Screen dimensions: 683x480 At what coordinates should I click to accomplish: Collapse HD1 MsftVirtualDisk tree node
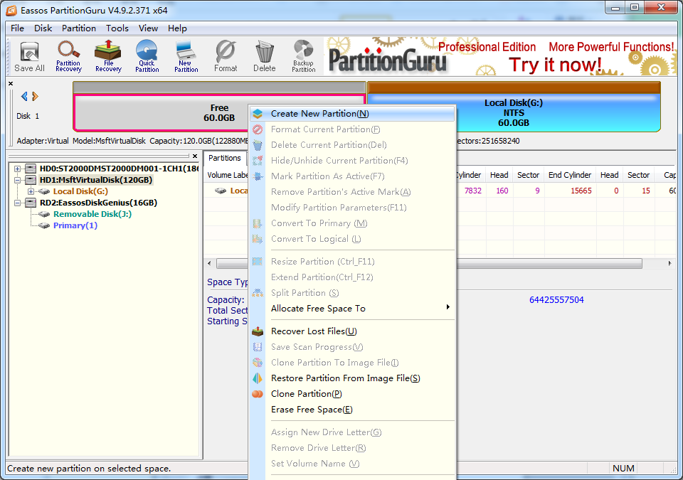click(17, 180)
